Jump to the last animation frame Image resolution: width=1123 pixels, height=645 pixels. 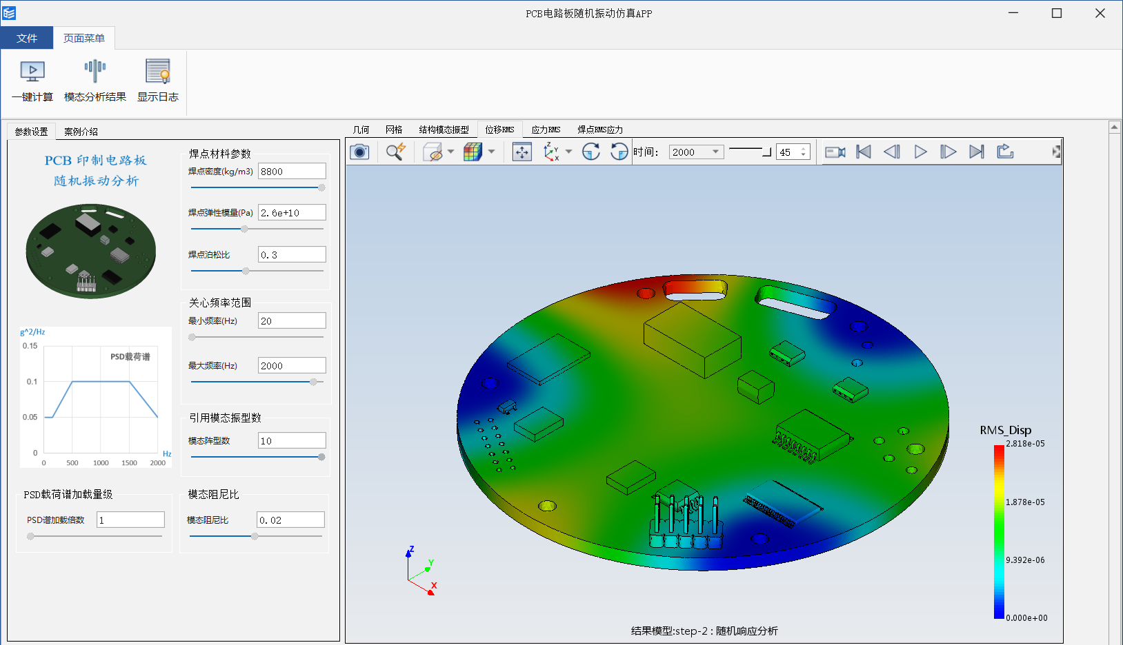(x=977, y=152)
